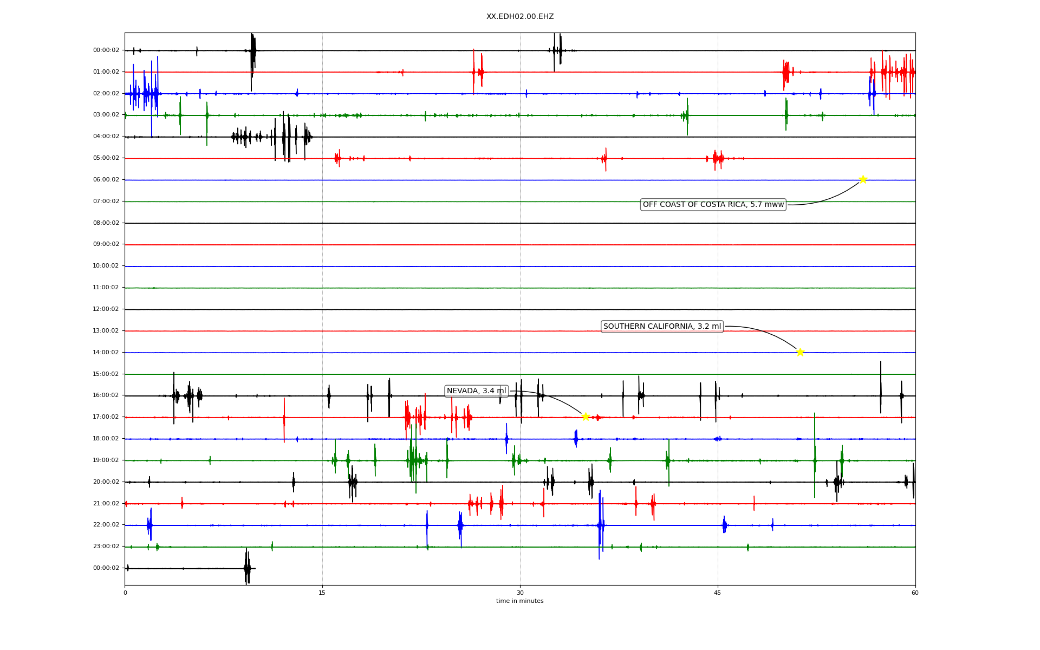
Task: Click the SOUTHERN CALIFORNIA, 3.2 ml annotation
Action: pyautogui.click(x=662, y=326)
